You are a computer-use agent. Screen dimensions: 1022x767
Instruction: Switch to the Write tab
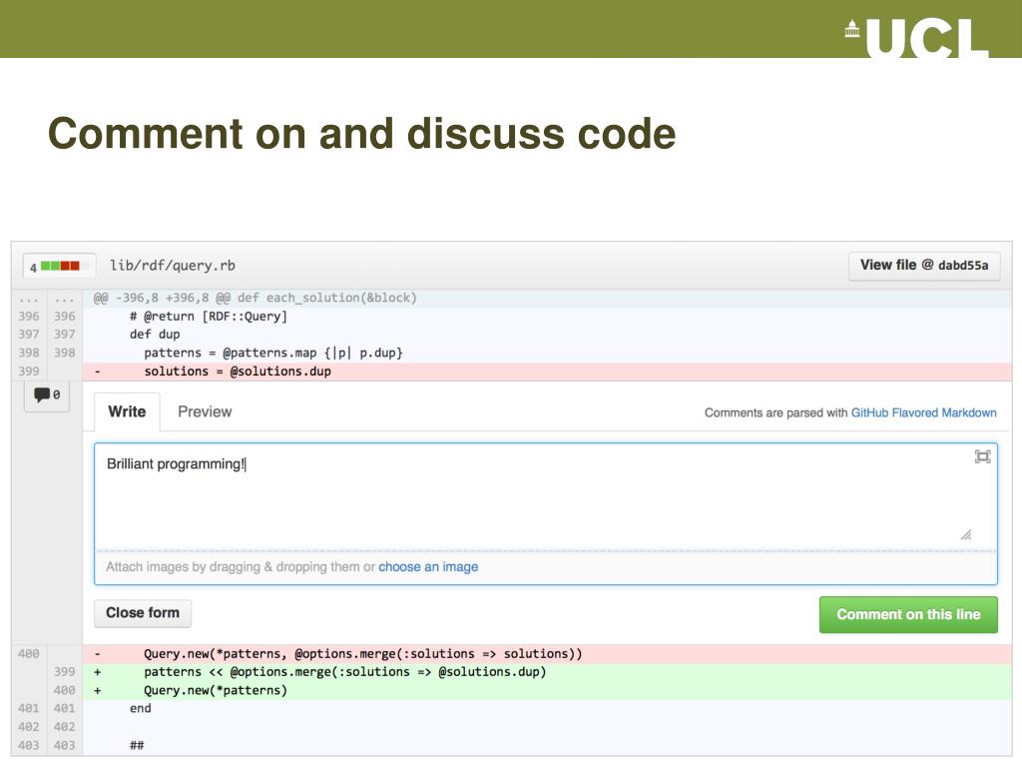pyautogui.click(x=127, y=411)
